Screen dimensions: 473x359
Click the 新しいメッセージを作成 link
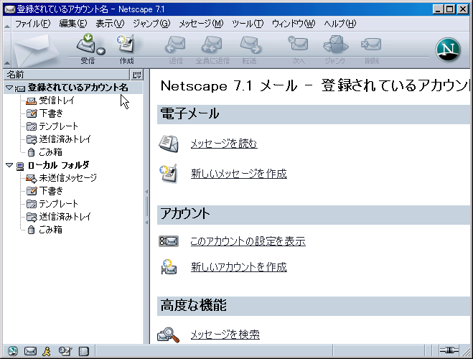click(238, 174)
